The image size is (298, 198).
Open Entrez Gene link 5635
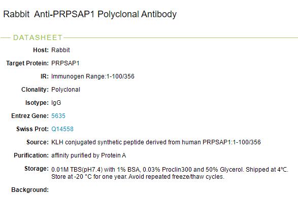(58, 116)
